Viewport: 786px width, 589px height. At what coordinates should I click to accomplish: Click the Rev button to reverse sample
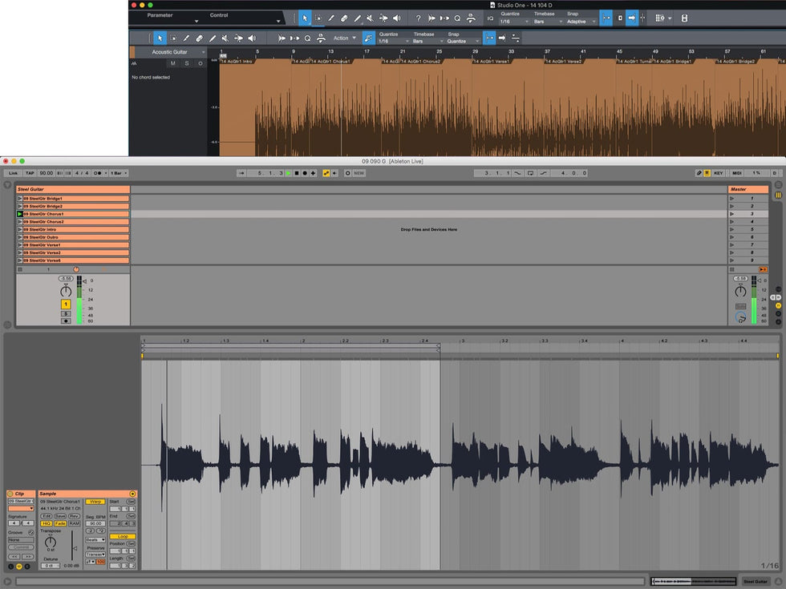pos(74,516)
